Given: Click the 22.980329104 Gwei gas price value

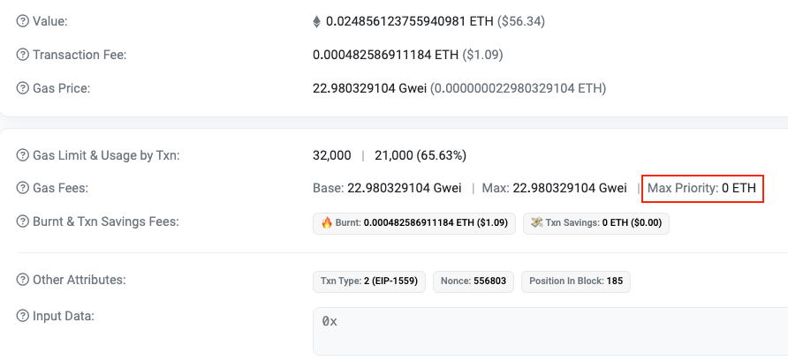Looking at the screenshot, I should [369, 88].
